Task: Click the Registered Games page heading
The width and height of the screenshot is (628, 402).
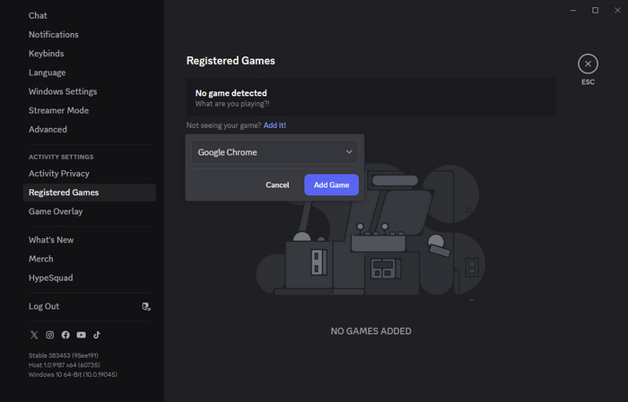Action: 231,61
